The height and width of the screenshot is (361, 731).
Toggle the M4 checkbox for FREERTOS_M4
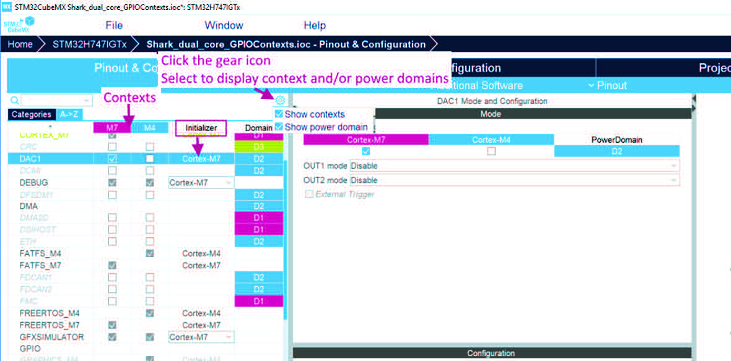click(150, 313)
